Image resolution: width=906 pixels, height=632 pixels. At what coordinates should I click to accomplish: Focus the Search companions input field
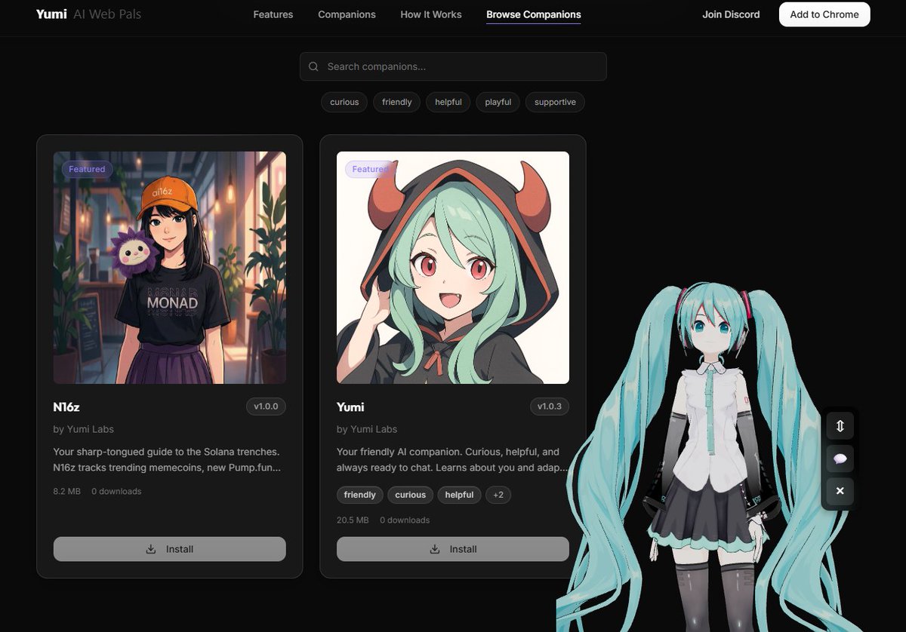pos(453,66)
